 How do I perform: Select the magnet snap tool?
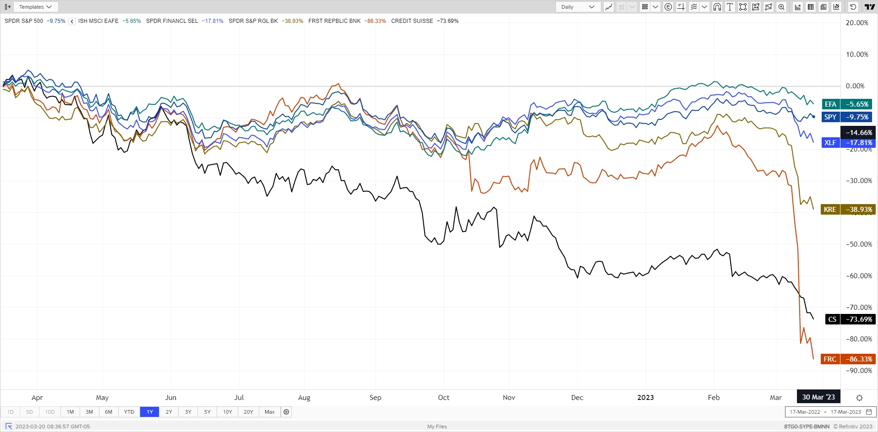(717, 7)
